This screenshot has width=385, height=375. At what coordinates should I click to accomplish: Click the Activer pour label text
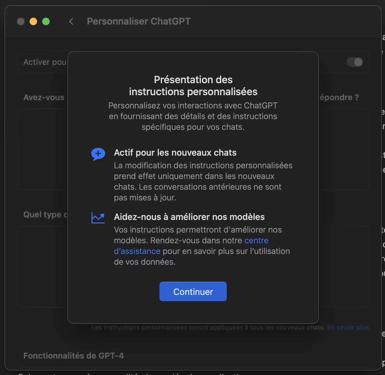tap(45, 62)
